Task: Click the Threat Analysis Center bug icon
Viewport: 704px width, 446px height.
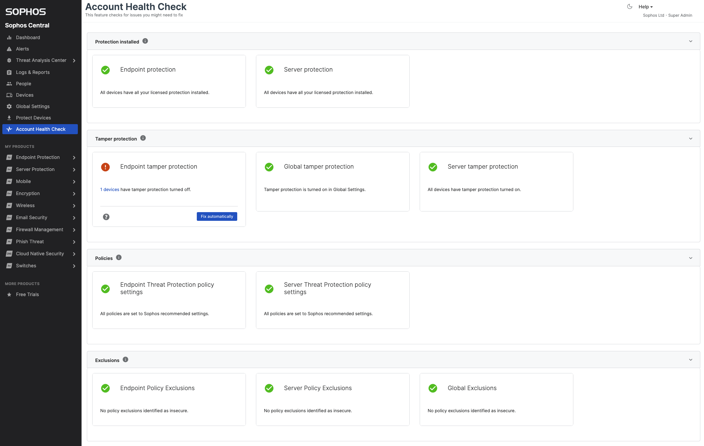Action: pos(9,60)
